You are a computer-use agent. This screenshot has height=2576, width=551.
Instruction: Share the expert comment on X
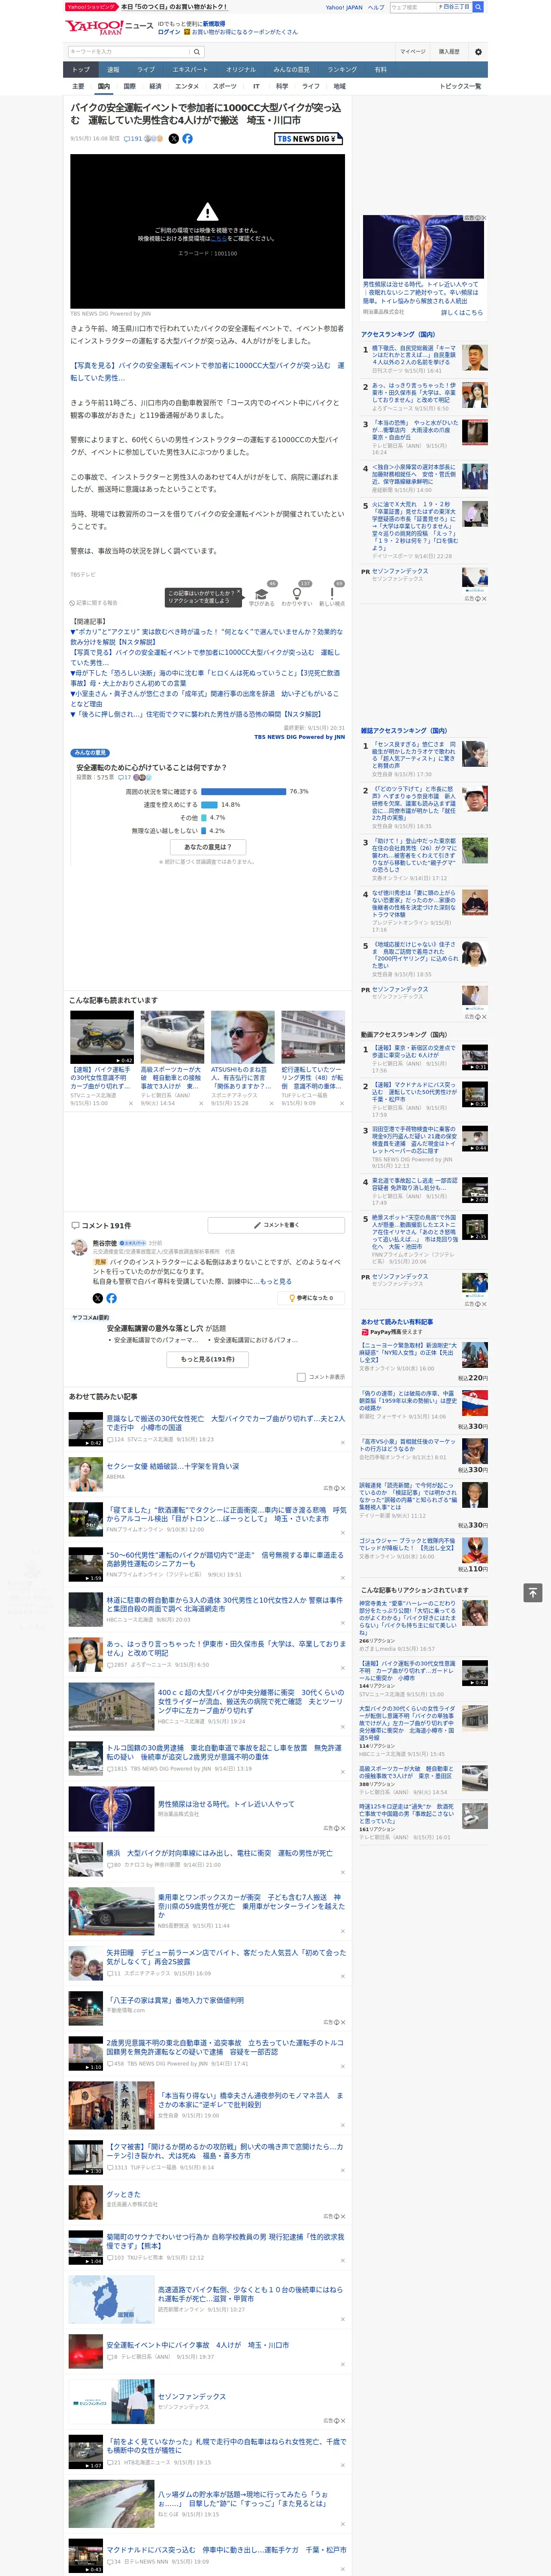(x=98, y=1298)
